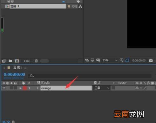Click shy switch column header icon
Screen dimensions: 156x123
[x=137, y=83]
